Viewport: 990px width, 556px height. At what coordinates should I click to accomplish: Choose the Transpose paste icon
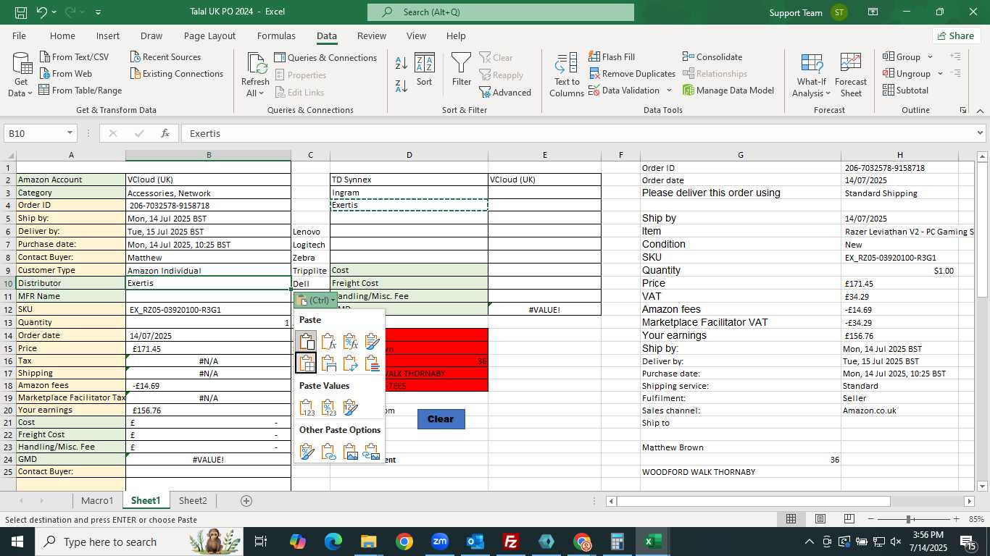point(351,363)
